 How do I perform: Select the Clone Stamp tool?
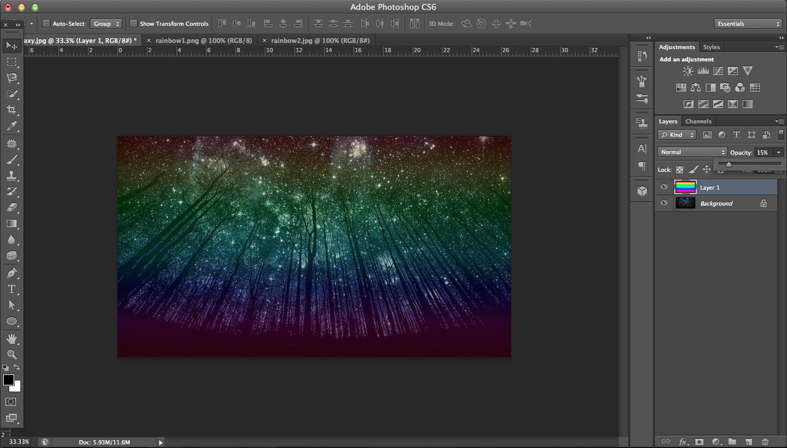(x=12, y=176)
